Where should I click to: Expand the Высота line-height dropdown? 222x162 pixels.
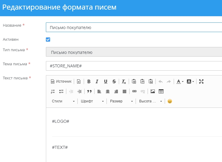[150, 101]
